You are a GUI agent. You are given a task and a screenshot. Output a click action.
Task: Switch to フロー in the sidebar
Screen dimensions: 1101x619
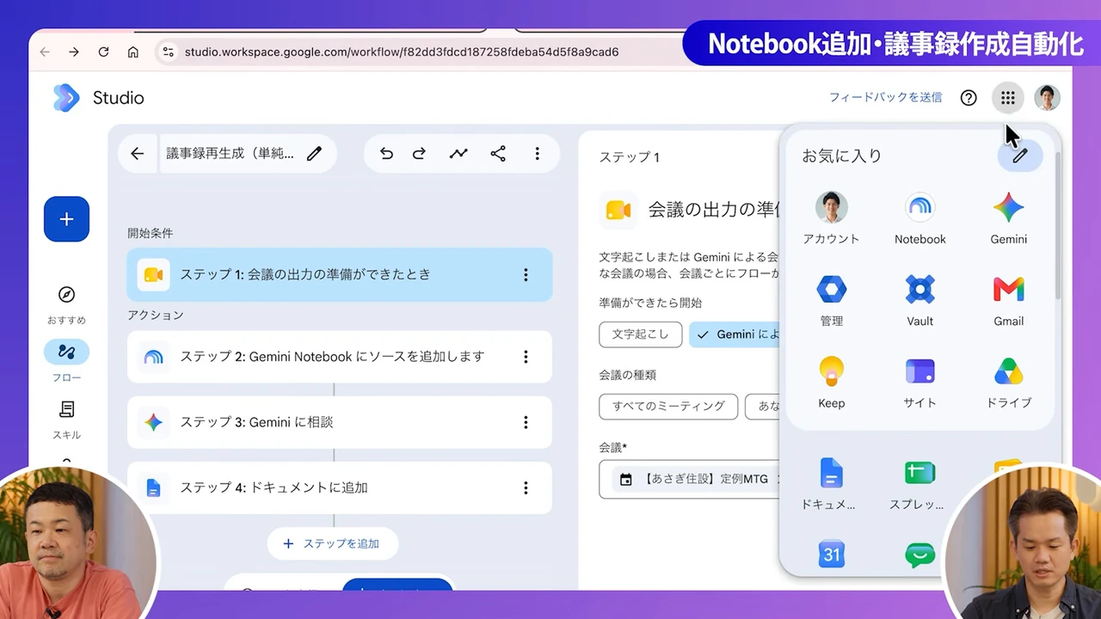66,361
